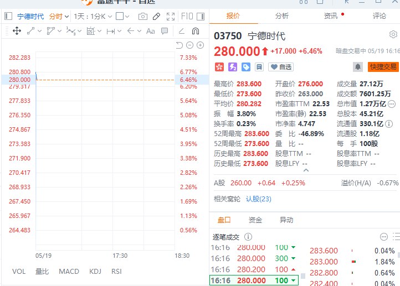Expand chart to fullscreen with arrows icon
Viewport: 400px width, 286px height.
tap(171, 17)
